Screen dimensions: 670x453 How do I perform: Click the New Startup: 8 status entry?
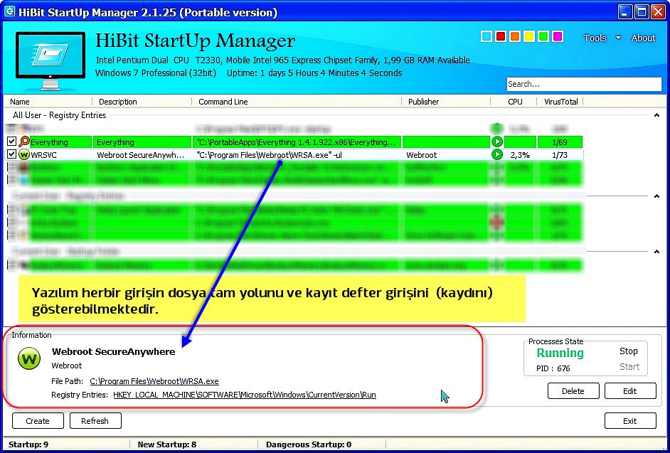pyautogui.click(x=166, y=444)
